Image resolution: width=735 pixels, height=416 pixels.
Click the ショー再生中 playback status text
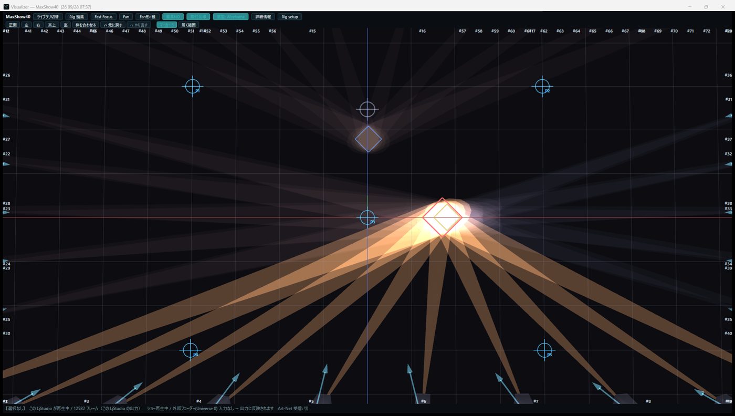(x=158, y=408)
